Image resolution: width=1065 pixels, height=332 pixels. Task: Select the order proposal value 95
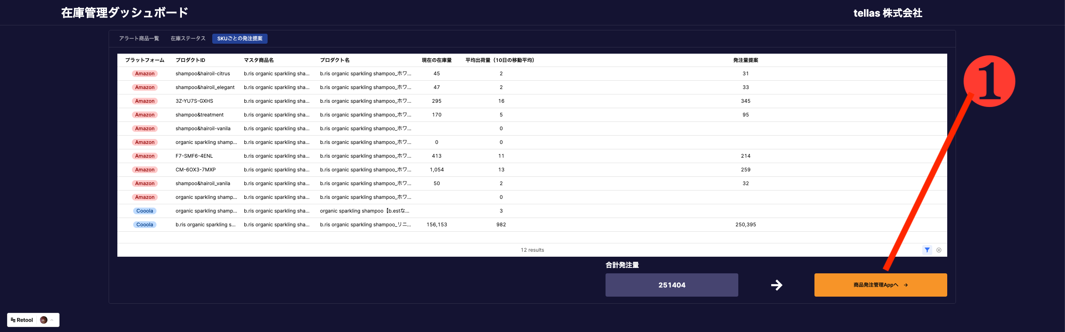click(x=746, y=115)
